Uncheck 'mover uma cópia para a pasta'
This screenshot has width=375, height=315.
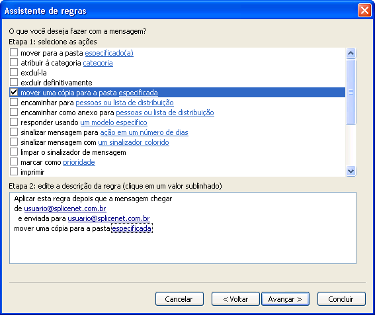pyautogui.click(x=14, y=92)
